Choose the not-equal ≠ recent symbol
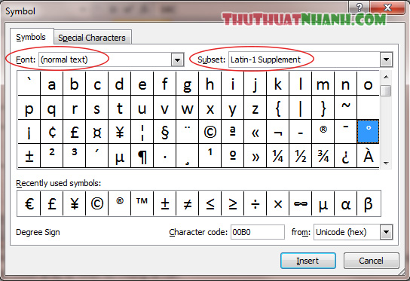410x281 pixels. tap(187, 203)
